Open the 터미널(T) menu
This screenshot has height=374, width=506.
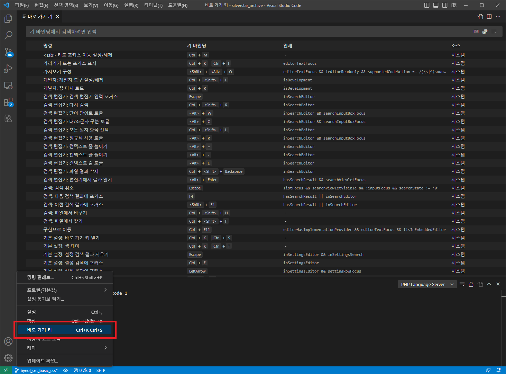click(x=154, y=5)
